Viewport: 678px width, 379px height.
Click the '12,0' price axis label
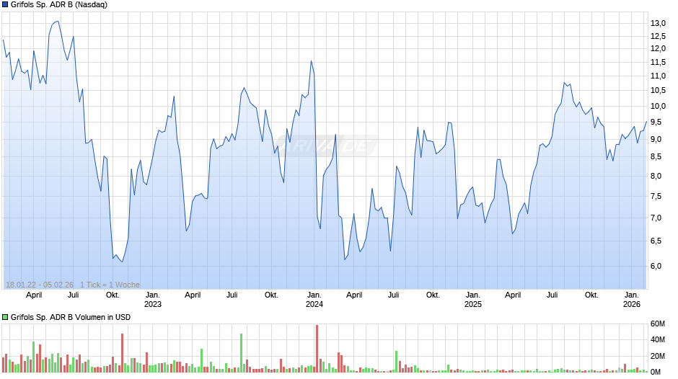658,49
